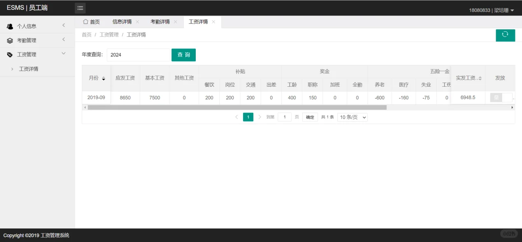Viewport: 522px width, 242px height.
Task: Click the hamburger menu icon in top bar
Action: [80, 8]
